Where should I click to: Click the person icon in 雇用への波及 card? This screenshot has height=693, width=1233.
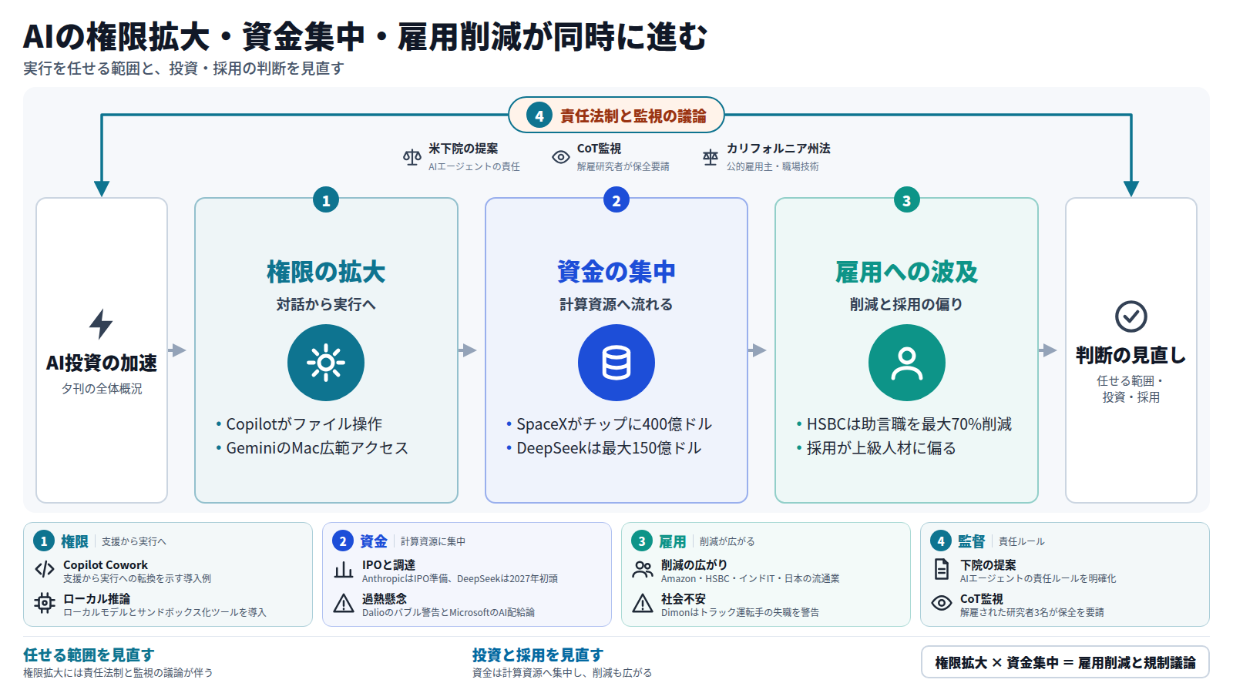(907, 363)
